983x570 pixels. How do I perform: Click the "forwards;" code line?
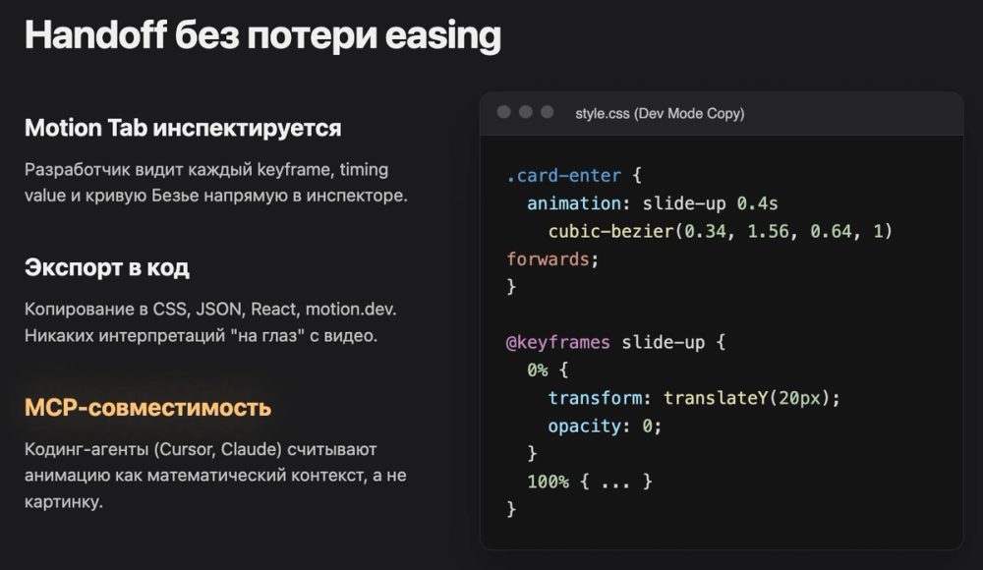pyautogui.click(x=552, y=259)
